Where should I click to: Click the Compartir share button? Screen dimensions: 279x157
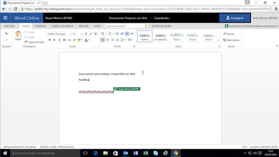(x=235, y=18)
